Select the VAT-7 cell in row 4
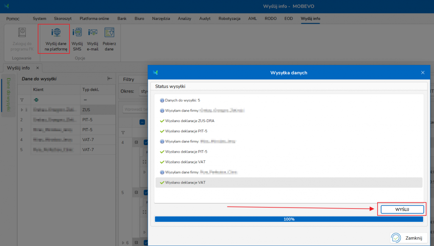Image resolution: width=434 pixels, height=246 pixels. 98,140
